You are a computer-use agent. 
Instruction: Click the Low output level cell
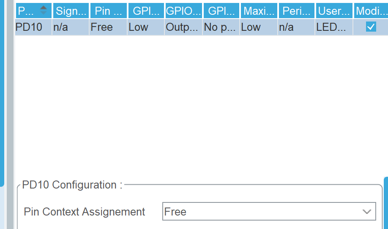(146, 27)
